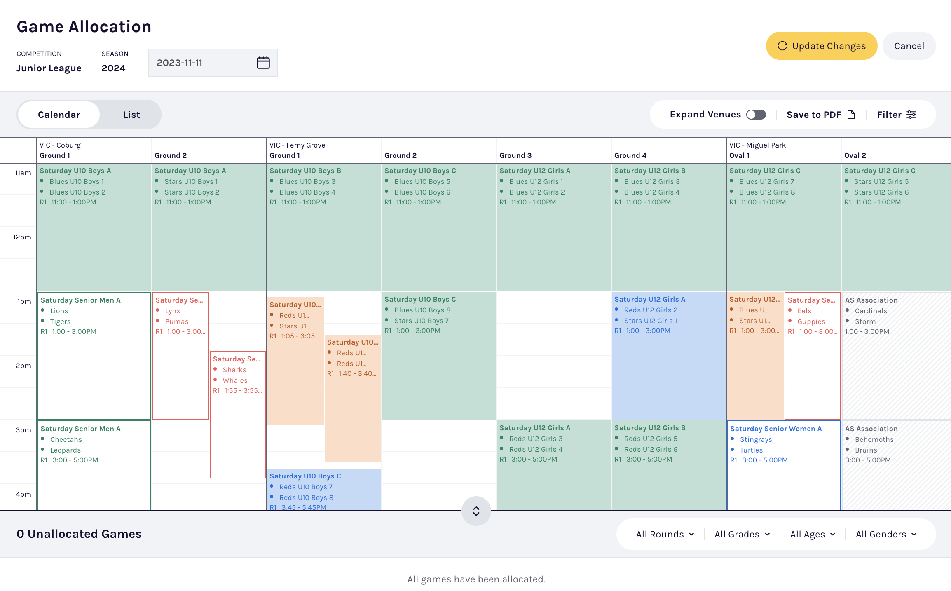Click the Save to PDF document icon
951x591 pixels.
[x=851, y=115]
